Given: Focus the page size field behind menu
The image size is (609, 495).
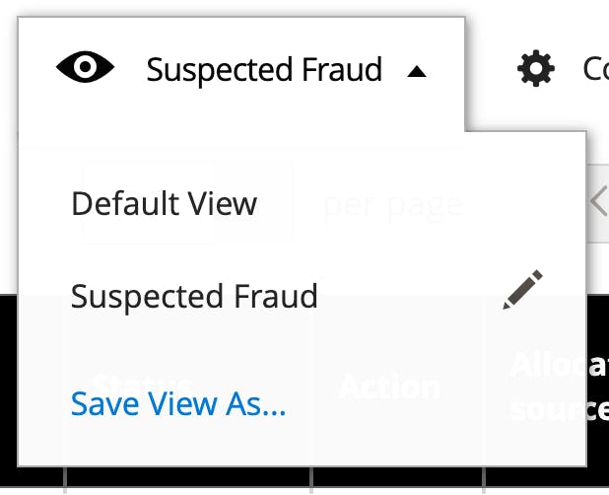Looking at the screenshot, I should point(186,203).
